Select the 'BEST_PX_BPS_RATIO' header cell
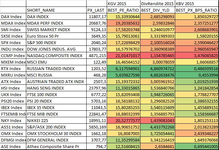The image size is (219, 150). point(197,10)
